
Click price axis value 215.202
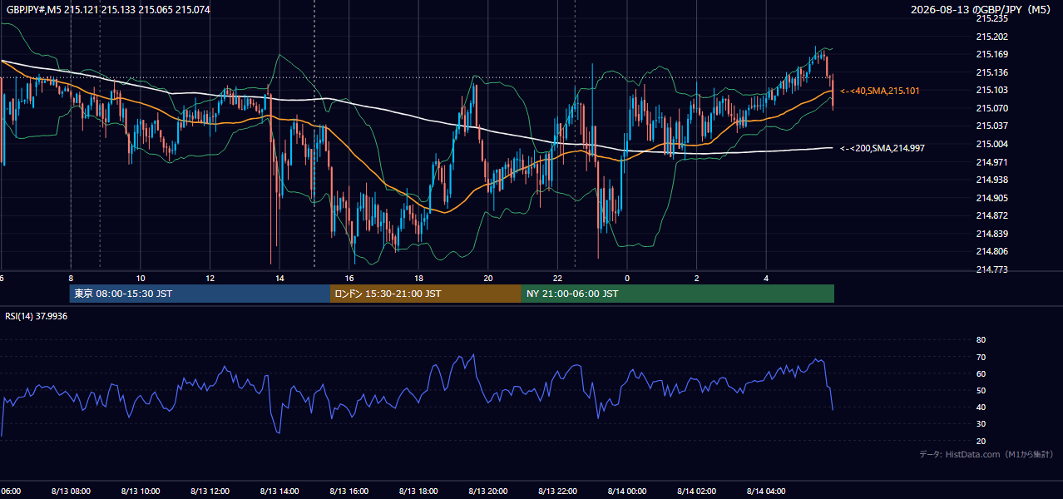click(991, 37)
